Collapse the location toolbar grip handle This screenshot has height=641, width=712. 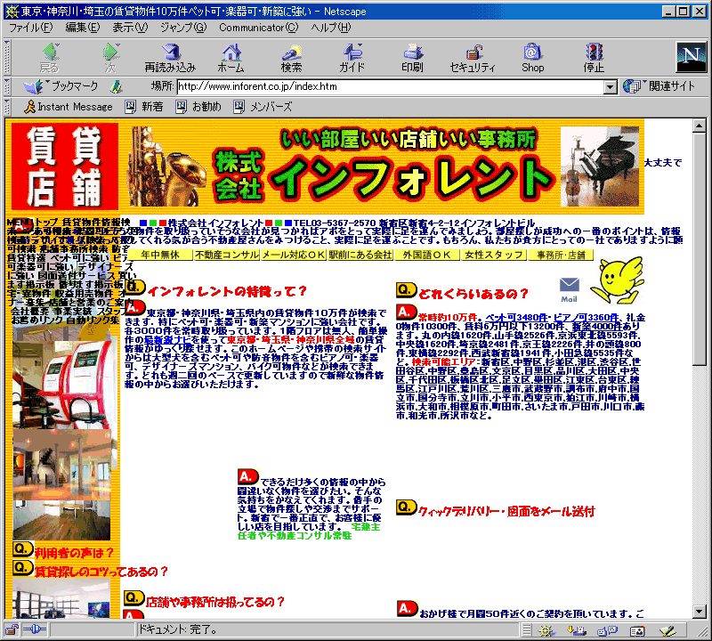[7, 86]
